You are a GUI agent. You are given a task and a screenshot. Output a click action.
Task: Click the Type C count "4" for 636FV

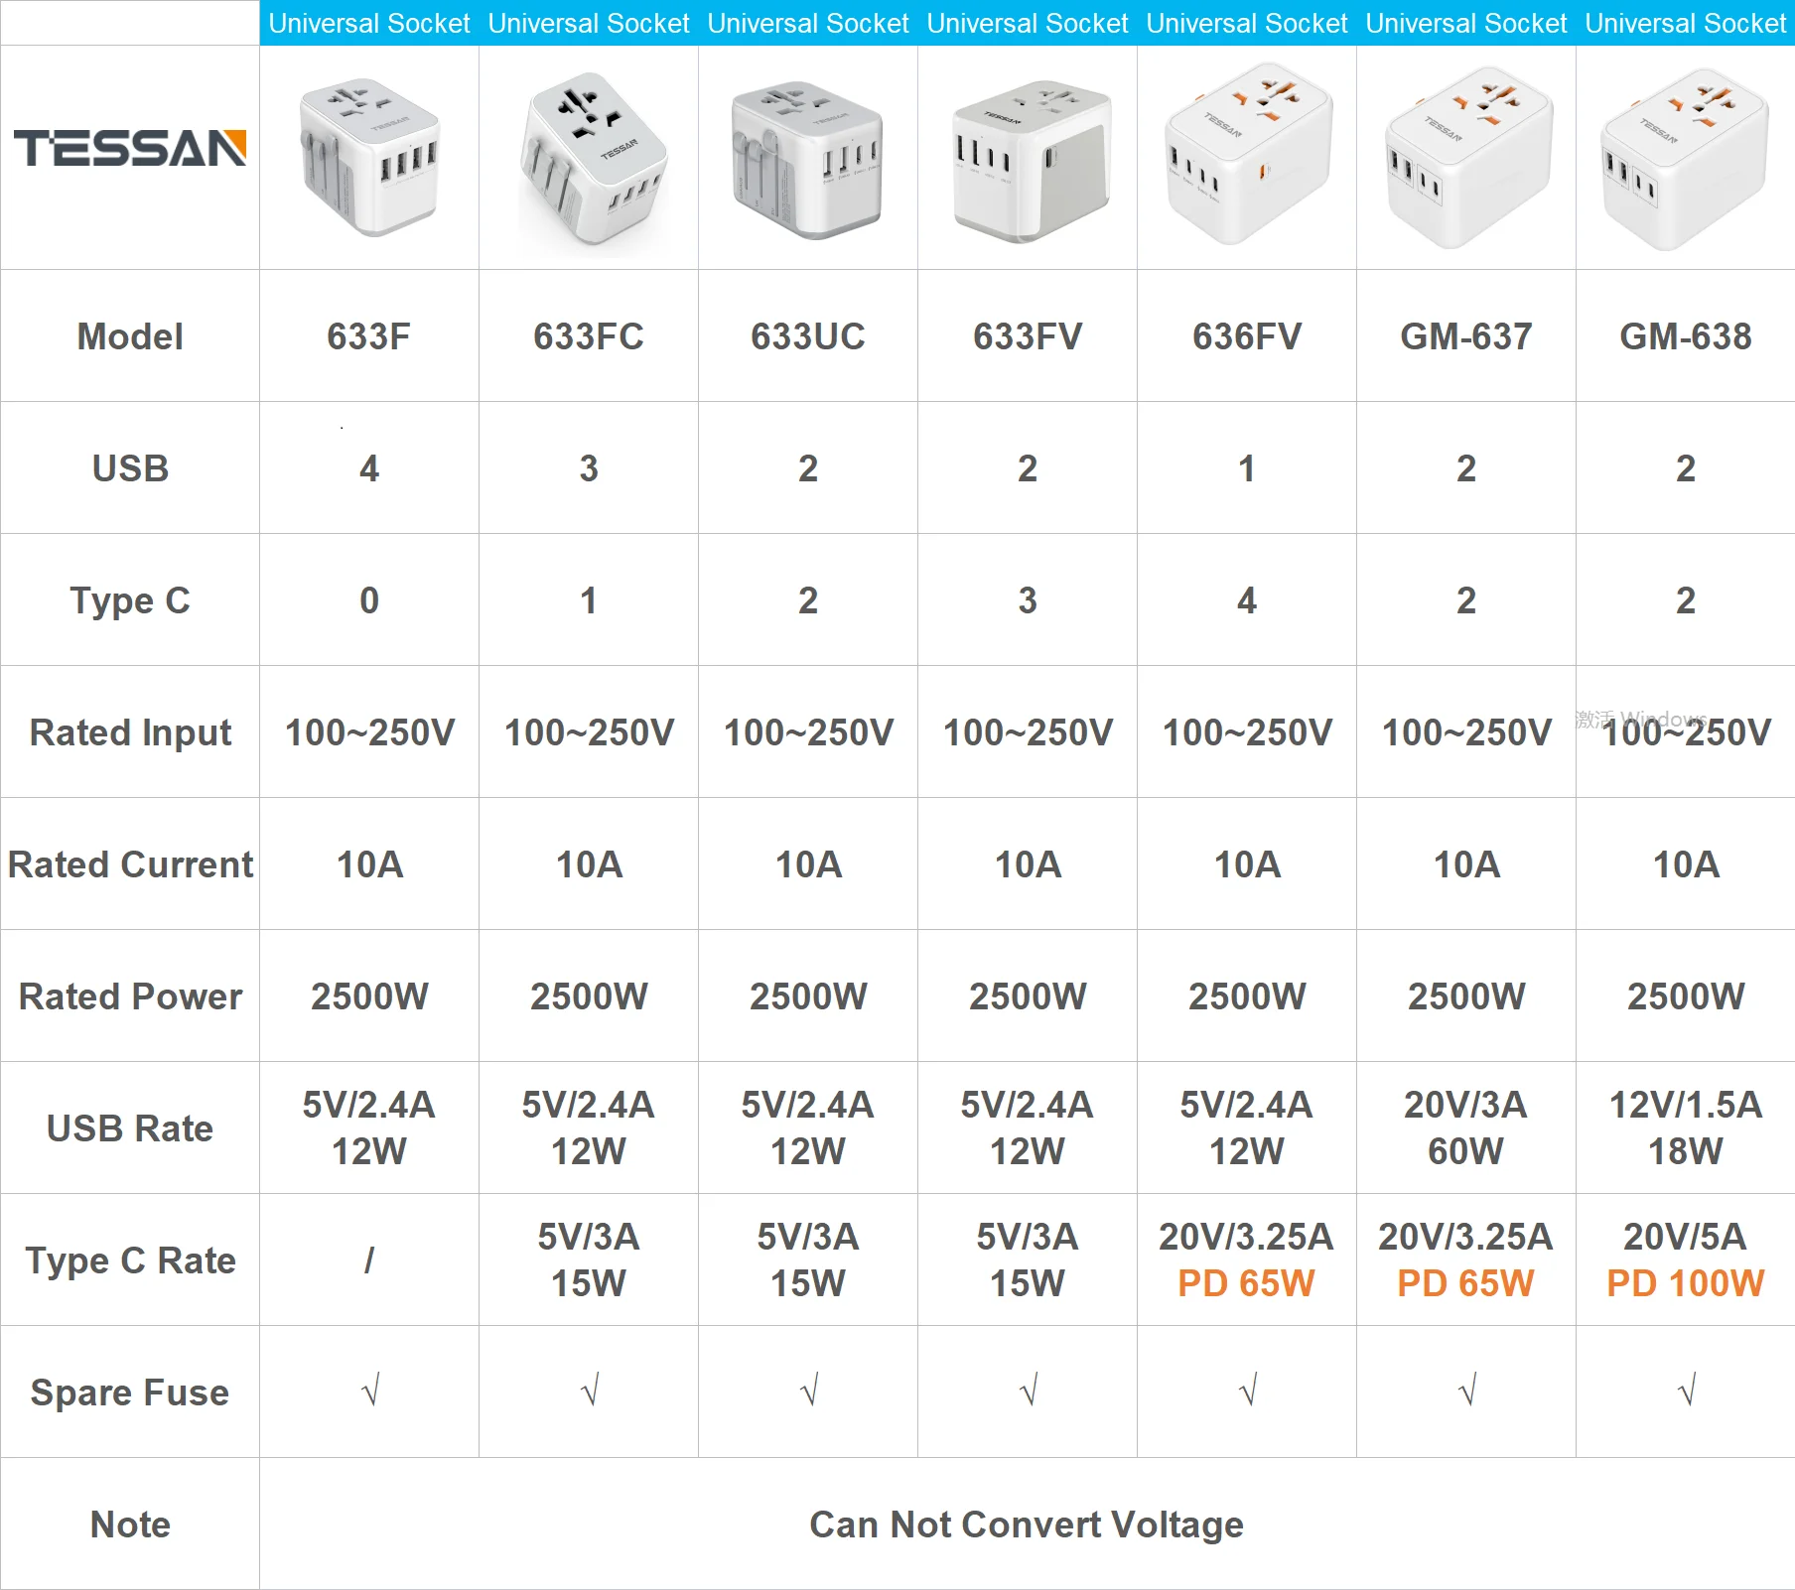[1247, 600]
